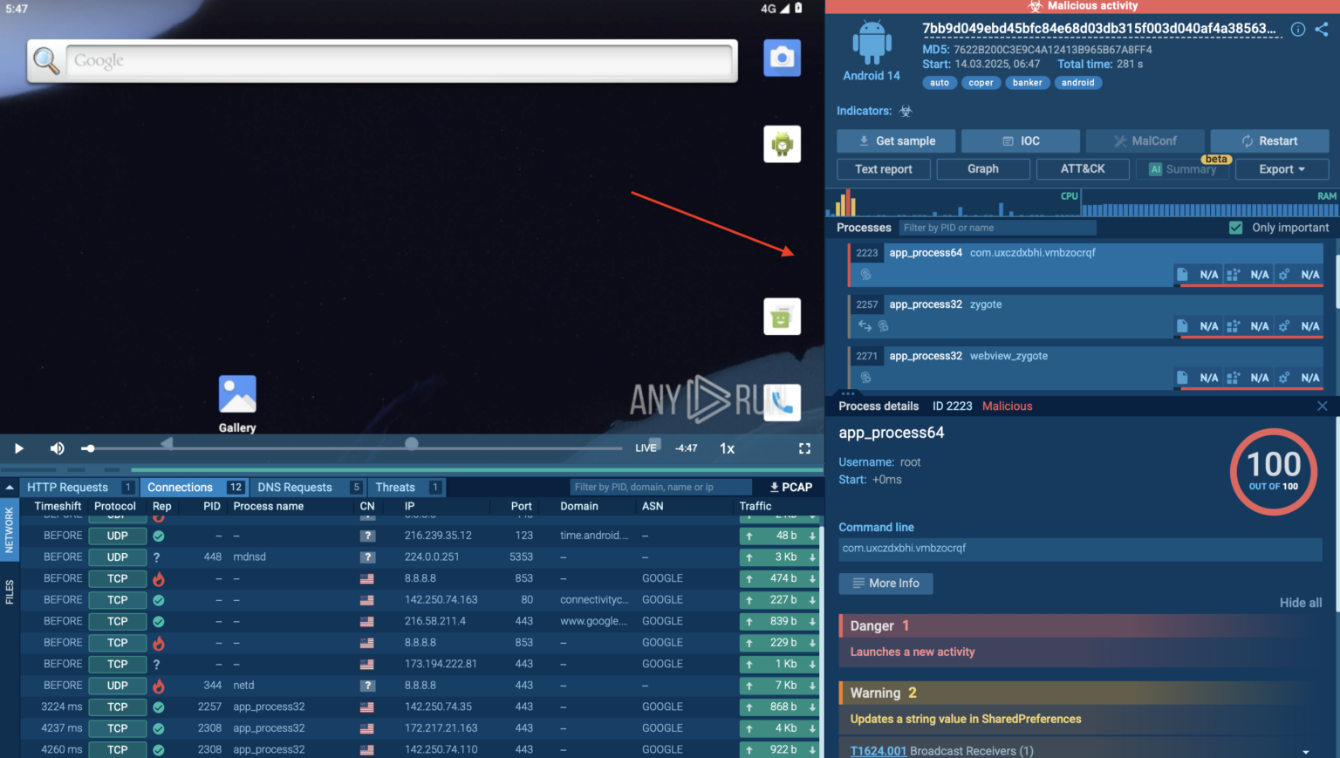Image resolution: width=1340 pixels, height=758 pixels.
Task: Open the Export dropdown
Action: click(1282, 169)
